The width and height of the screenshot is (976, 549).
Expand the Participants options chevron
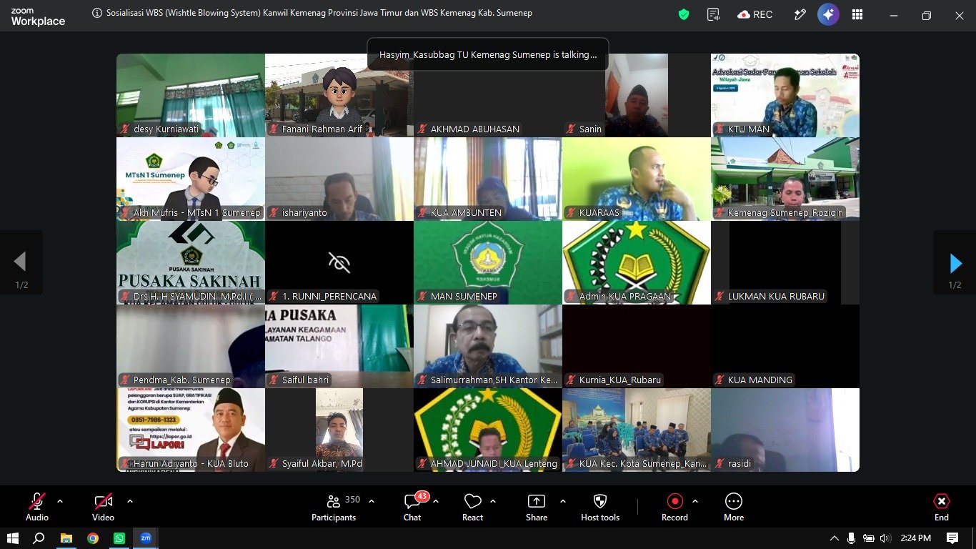(x=372, y=501)
